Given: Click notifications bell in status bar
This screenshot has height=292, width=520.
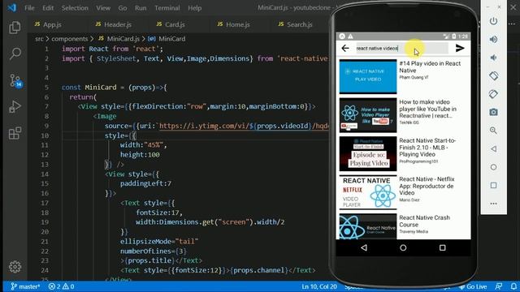Looking at the screenshot, I should [513, 286].
